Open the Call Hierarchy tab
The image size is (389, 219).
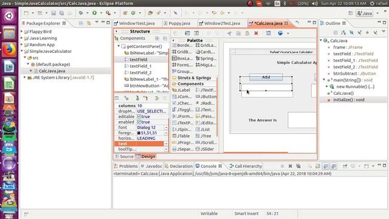coord(246,166)
